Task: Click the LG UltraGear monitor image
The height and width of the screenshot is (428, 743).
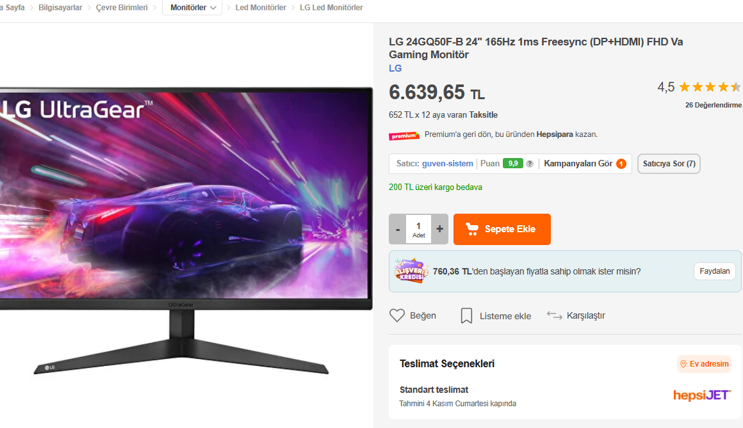Action: pyautogui.click(x=185, y=230)
